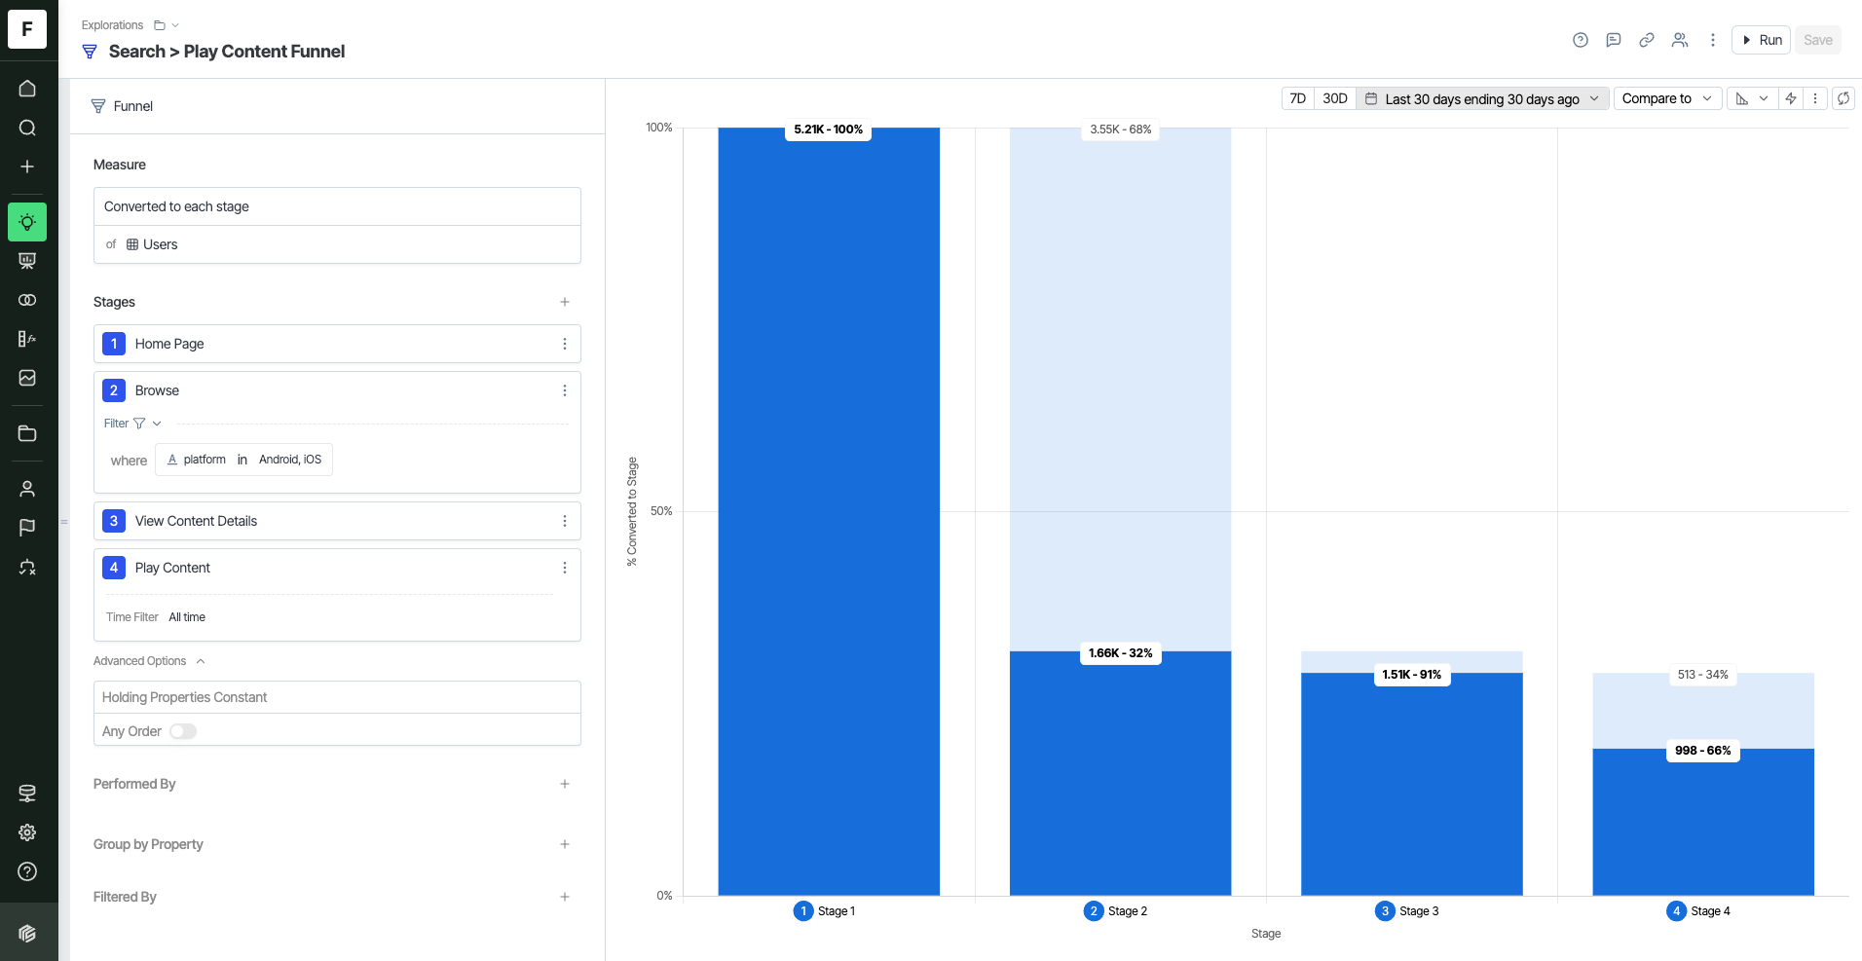Toggle the Any Order switch

(183, 731)
